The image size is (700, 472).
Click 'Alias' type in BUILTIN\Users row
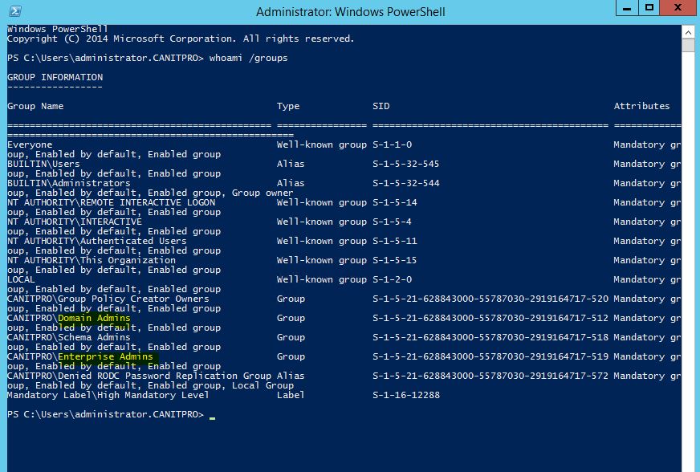(291, 164)
